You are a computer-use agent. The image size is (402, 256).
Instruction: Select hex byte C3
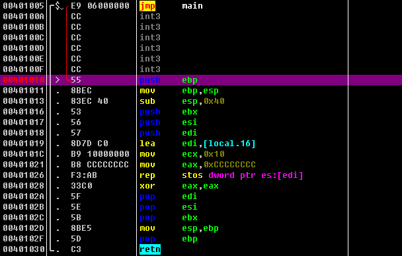point(76,249)
